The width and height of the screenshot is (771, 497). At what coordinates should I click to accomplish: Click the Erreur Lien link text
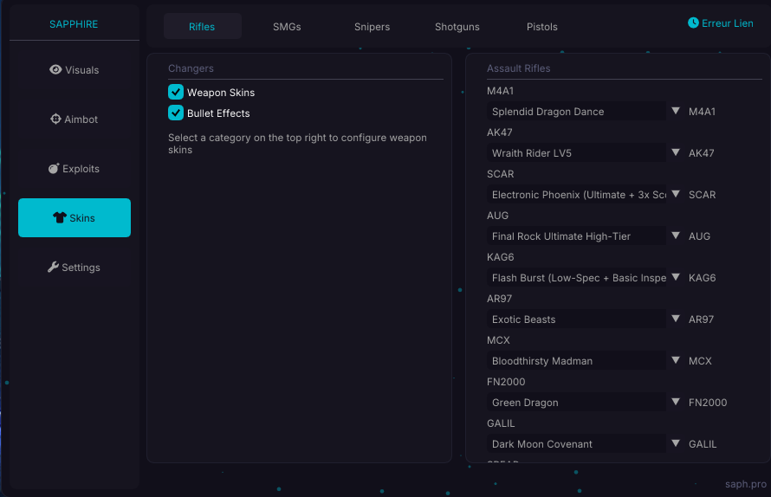click(x=727, y=23)
